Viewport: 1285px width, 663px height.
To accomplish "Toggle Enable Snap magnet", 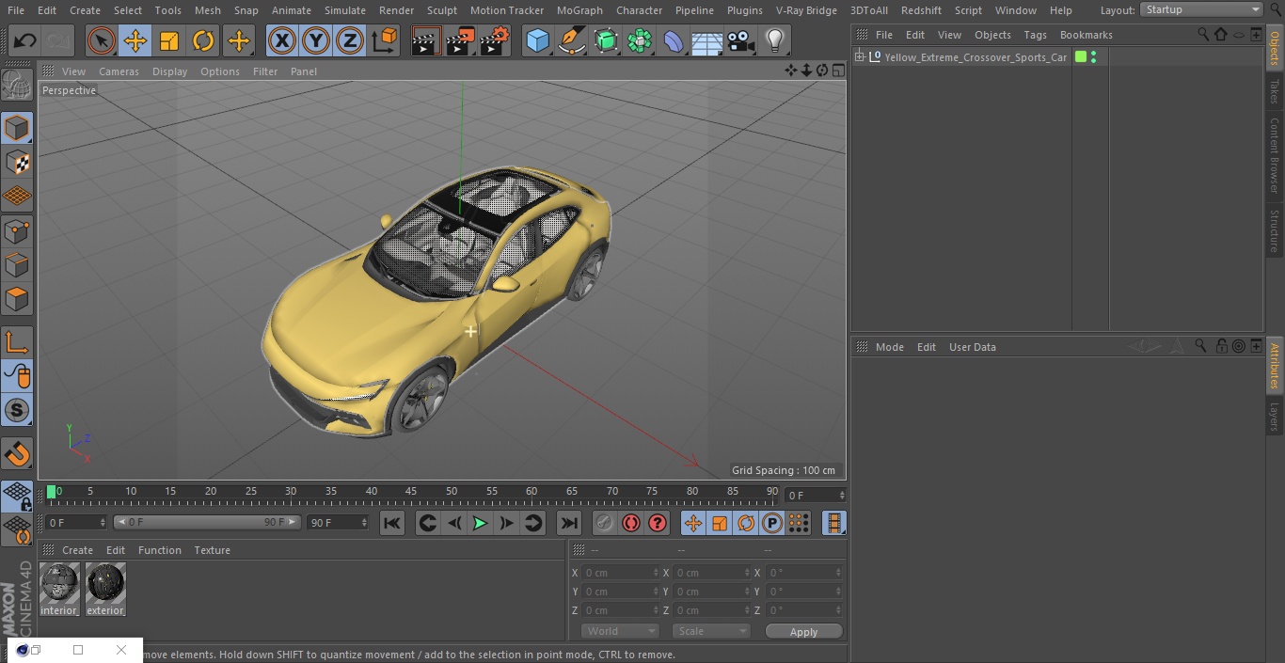I will click(17, 454).
